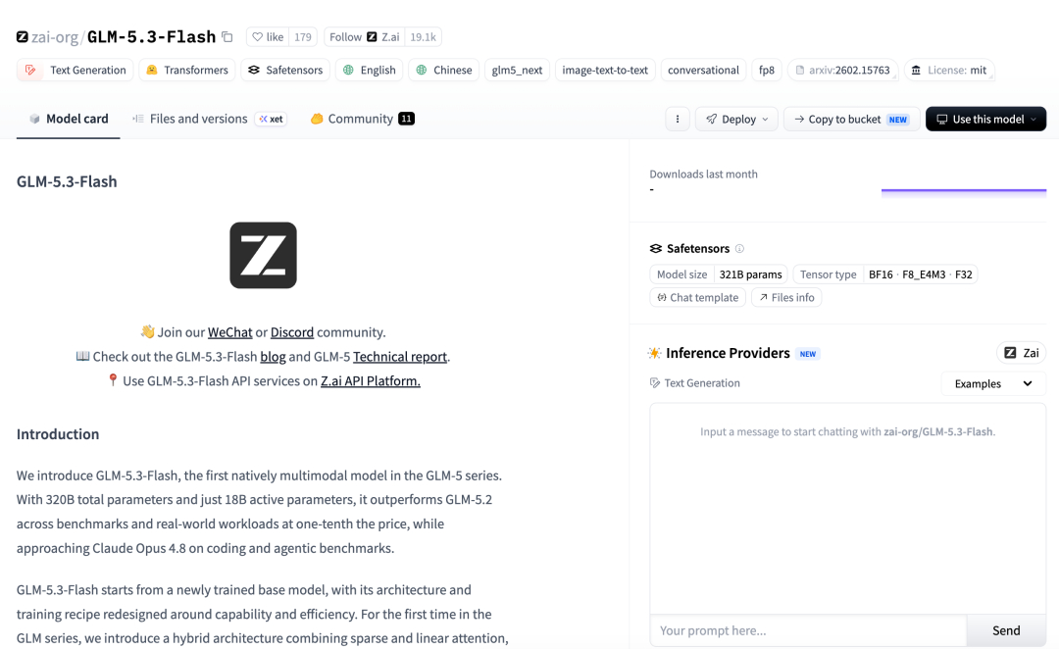Click the Send button
The height and width of the screenshot is (649, 1059).
click(1006, 630)
